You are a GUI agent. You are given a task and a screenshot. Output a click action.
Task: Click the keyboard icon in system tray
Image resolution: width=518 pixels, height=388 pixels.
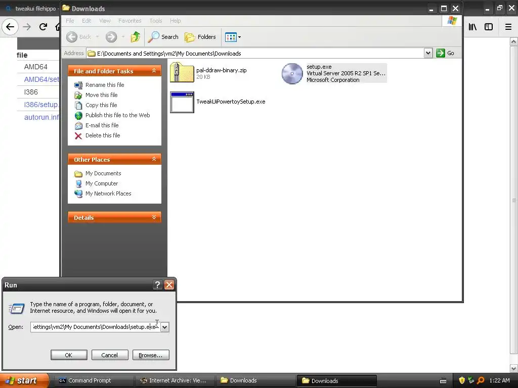point(443,381)
